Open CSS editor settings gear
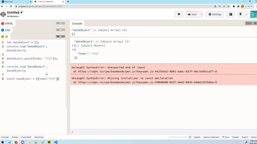Viewport: 257px width, 144px height. pyautogui.click(x=58, y=30)
